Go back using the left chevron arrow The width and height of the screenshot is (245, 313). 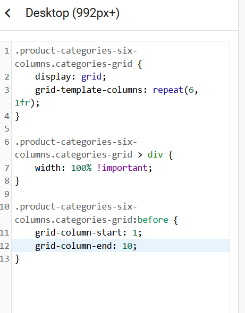(x=7, y=13)
